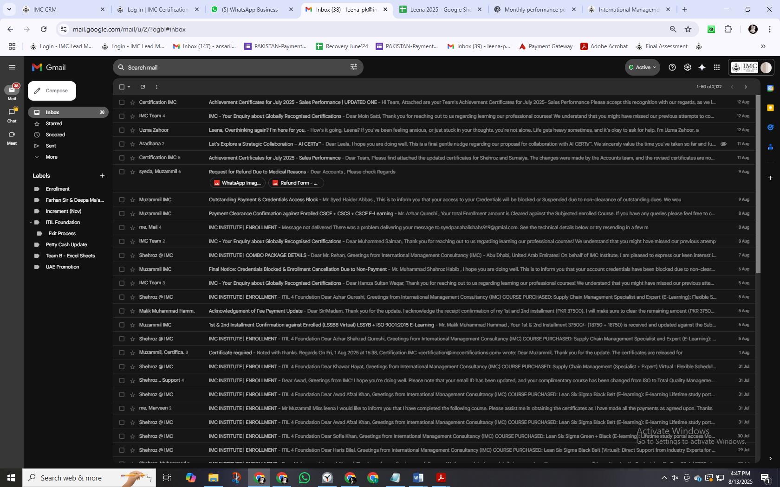Open File Explorer in Windows taskbar
Screen dimensions: 780x487
[213, 478]
